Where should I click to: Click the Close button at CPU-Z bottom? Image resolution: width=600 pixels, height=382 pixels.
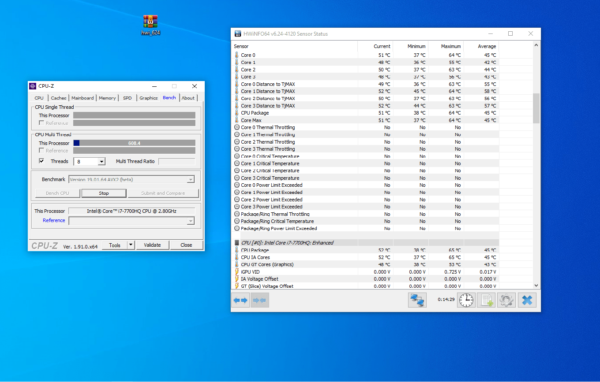186,245
